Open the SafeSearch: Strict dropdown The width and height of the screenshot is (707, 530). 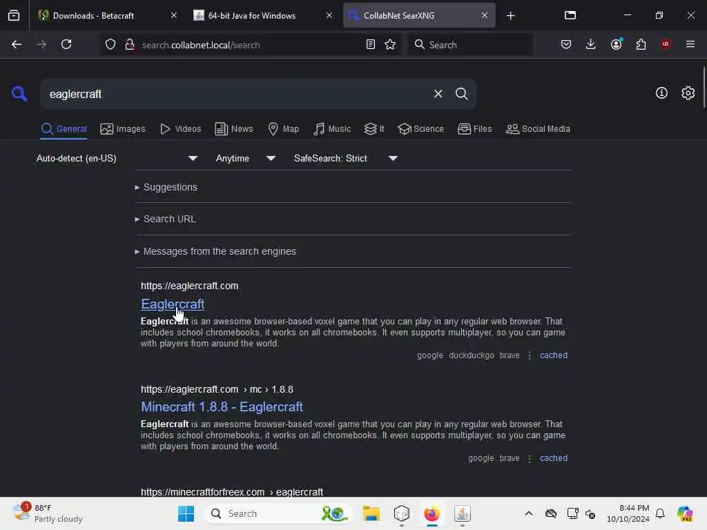click(345, 158)
